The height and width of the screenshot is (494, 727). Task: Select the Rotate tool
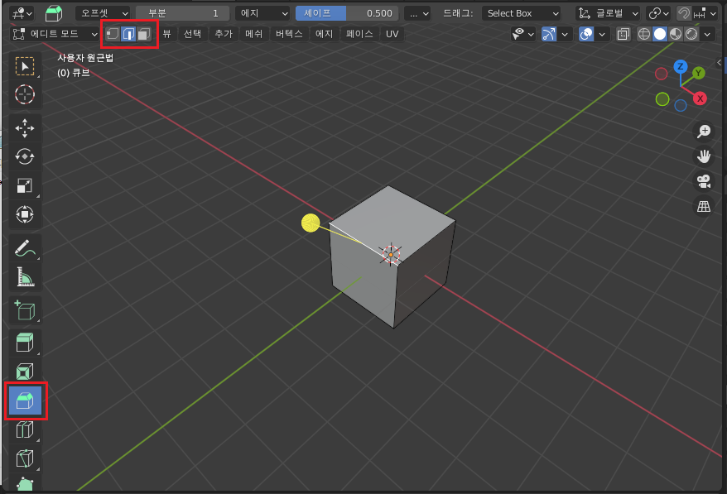pyautogui.click(x=25, y=156)
